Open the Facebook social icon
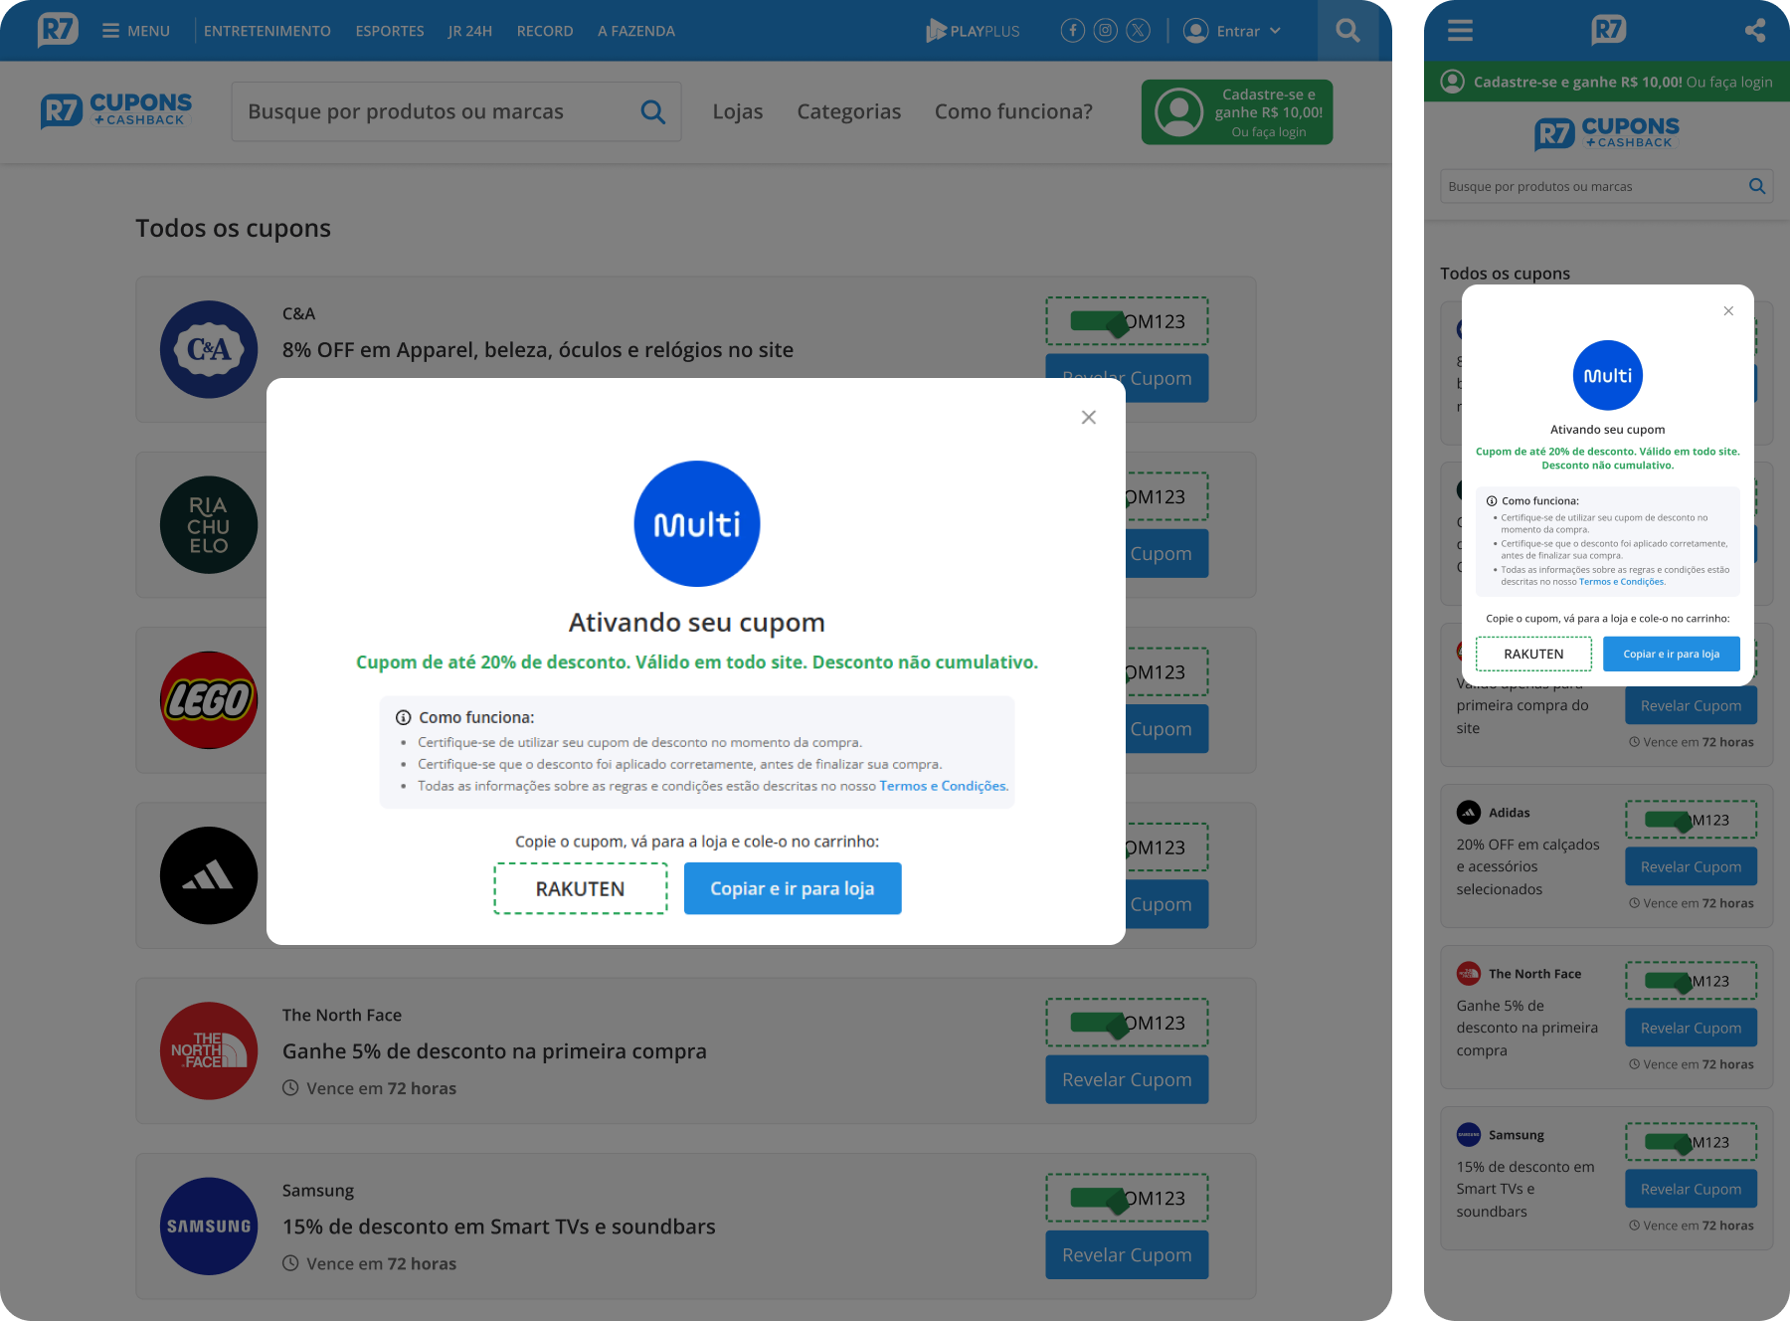 coord(1072,31)
